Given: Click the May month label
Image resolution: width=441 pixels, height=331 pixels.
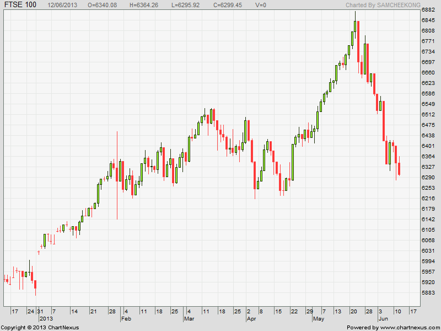Looking at the screenshot, I should pyautogui.click(x=319, y=319).
